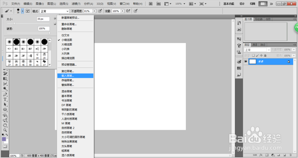
Task: Switch to the 路径 tab
Action: click(263, 45)
